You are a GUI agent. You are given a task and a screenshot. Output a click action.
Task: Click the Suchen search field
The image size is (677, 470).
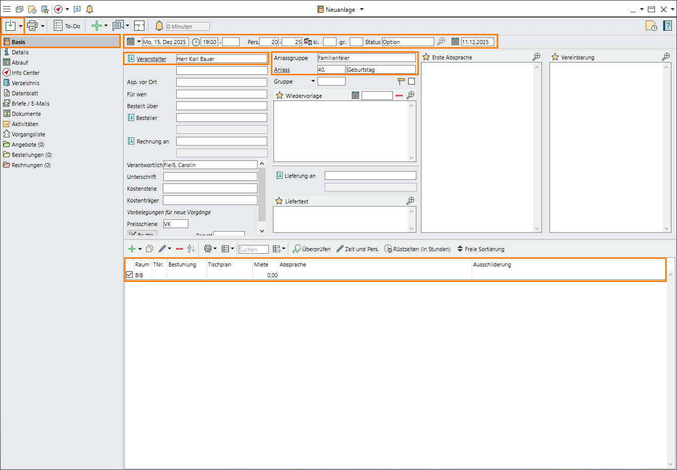click(253, 250)
